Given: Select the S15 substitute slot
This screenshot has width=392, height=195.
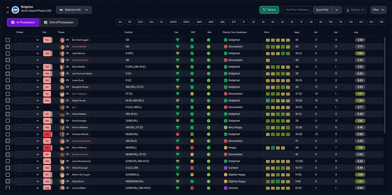Looking at the screenshot, I should (381, 22).
